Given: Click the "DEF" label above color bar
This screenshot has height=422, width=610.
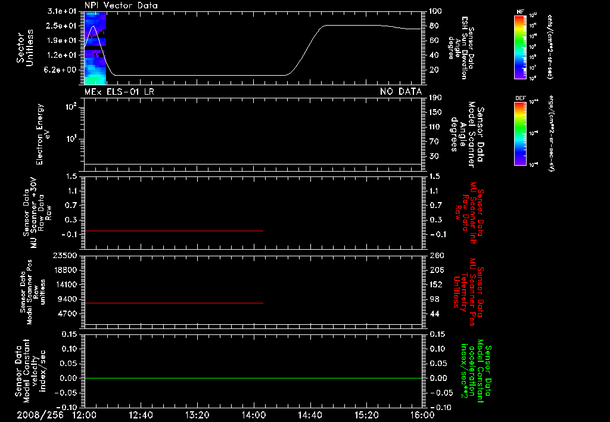Looking at the screenshot, I should point(520,98).
